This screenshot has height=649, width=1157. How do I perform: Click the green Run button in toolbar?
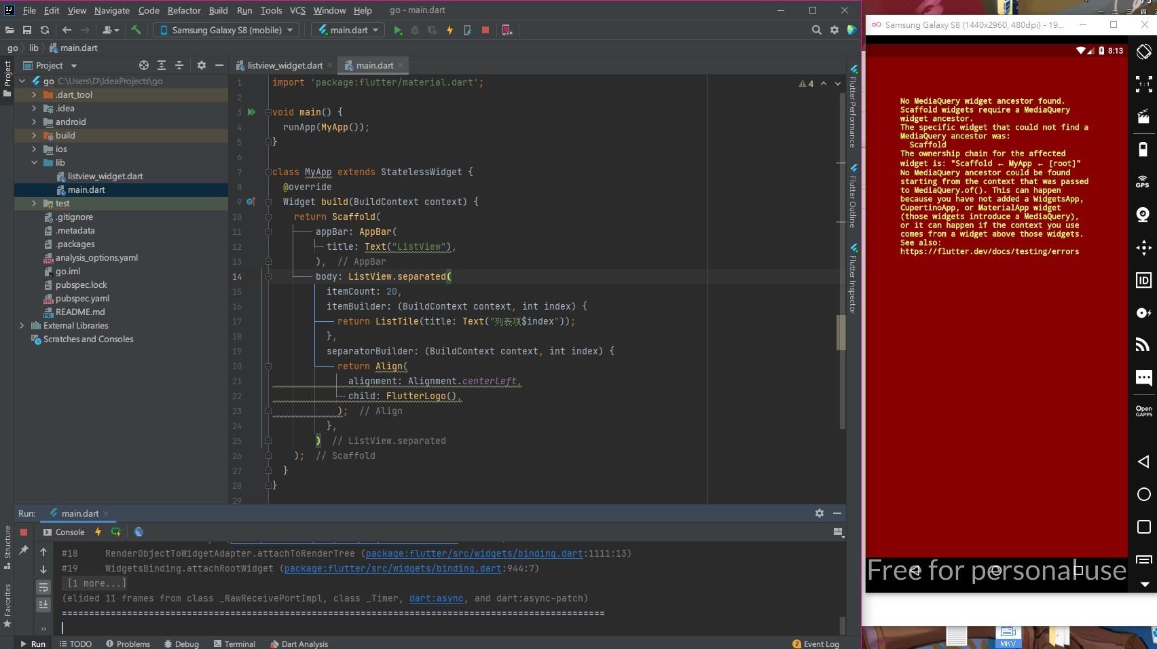(398, 30)
